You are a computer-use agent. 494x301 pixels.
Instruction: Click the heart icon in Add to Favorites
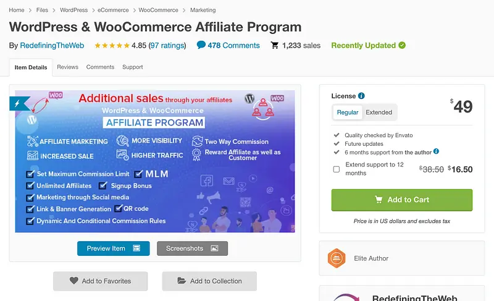tap(74, 281)
